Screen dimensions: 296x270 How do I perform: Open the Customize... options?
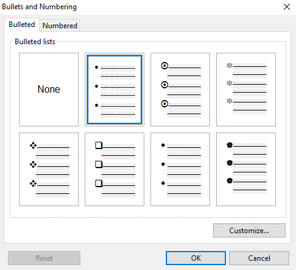tap(249, 231)
